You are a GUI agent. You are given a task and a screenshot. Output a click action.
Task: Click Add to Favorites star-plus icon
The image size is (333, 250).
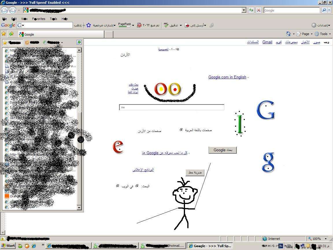pos(12,34)
